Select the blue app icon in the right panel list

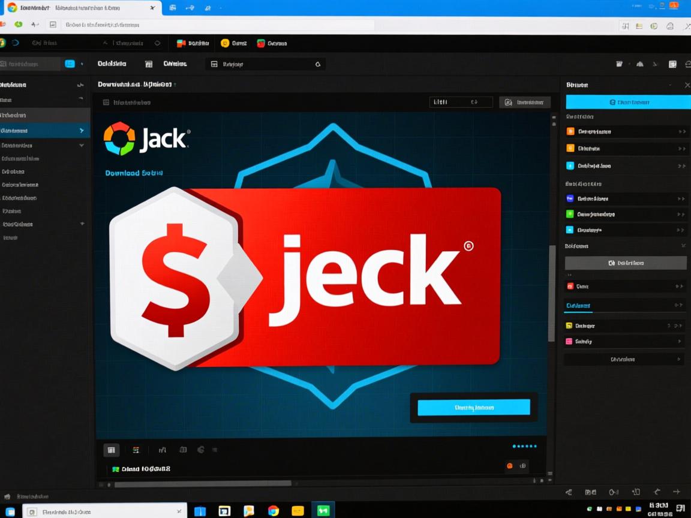pyautogui.click(x=569, y=165)
